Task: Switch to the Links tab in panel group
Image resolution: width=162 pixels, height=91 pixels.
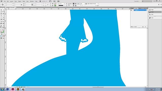Action: coord(140,8)
